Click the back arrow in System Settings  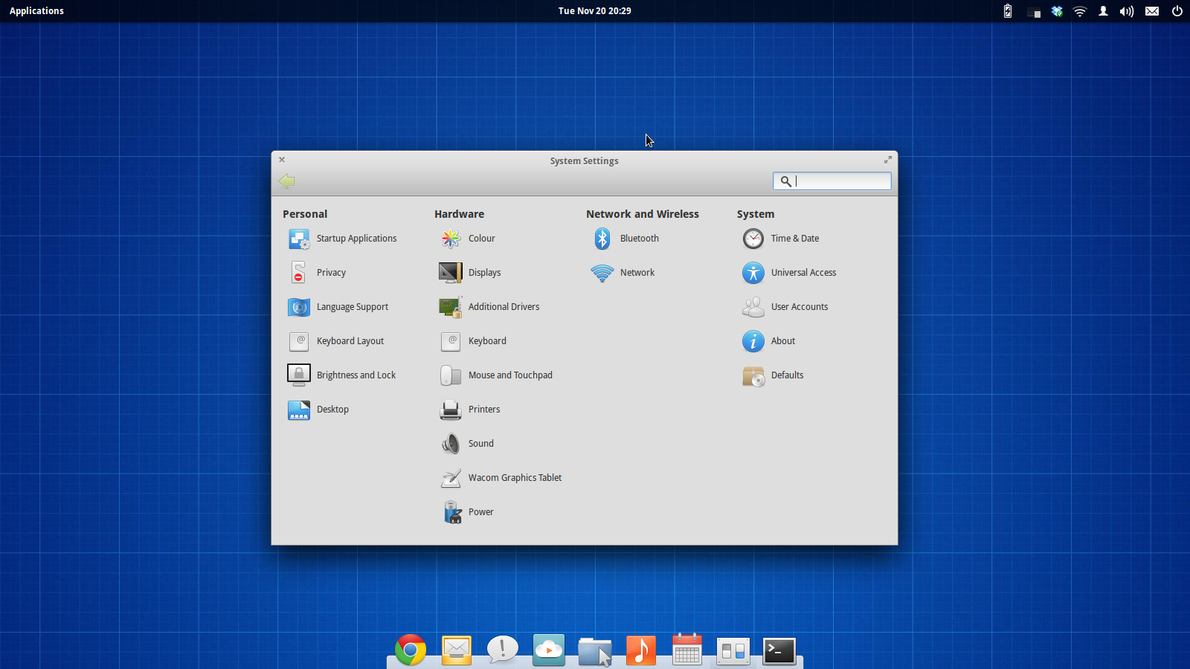[x=287, y=181]
